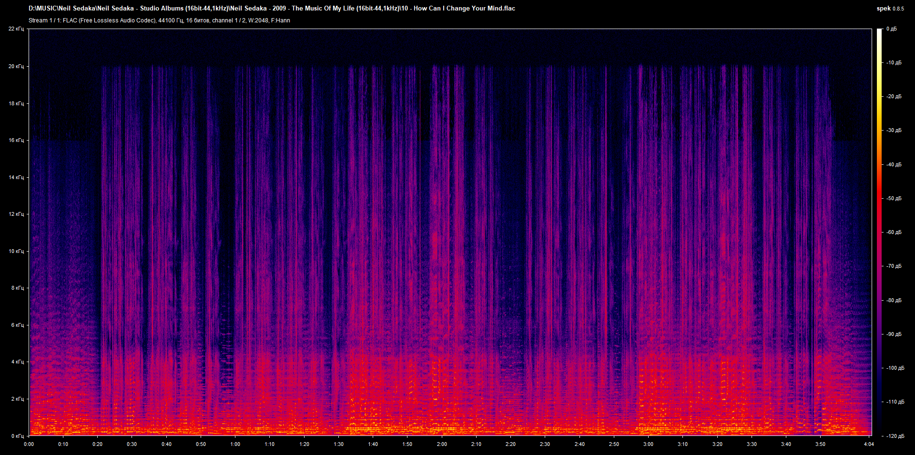The height and width of the screenshot is (455, 915).
Task: Click the '14 кГц' frequency axis label
Action: pyautogui.click(x=16, y=177)
